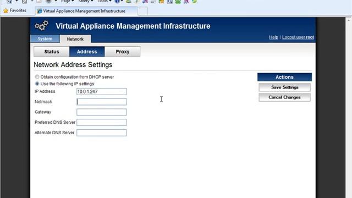The width and height of the screenshot is (352, 198).
Task: Click the Preferred DNS Server label
Action: [55, 122]
